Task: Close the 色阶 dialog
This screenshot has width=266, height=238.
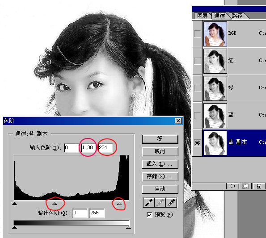Action: 178,121
